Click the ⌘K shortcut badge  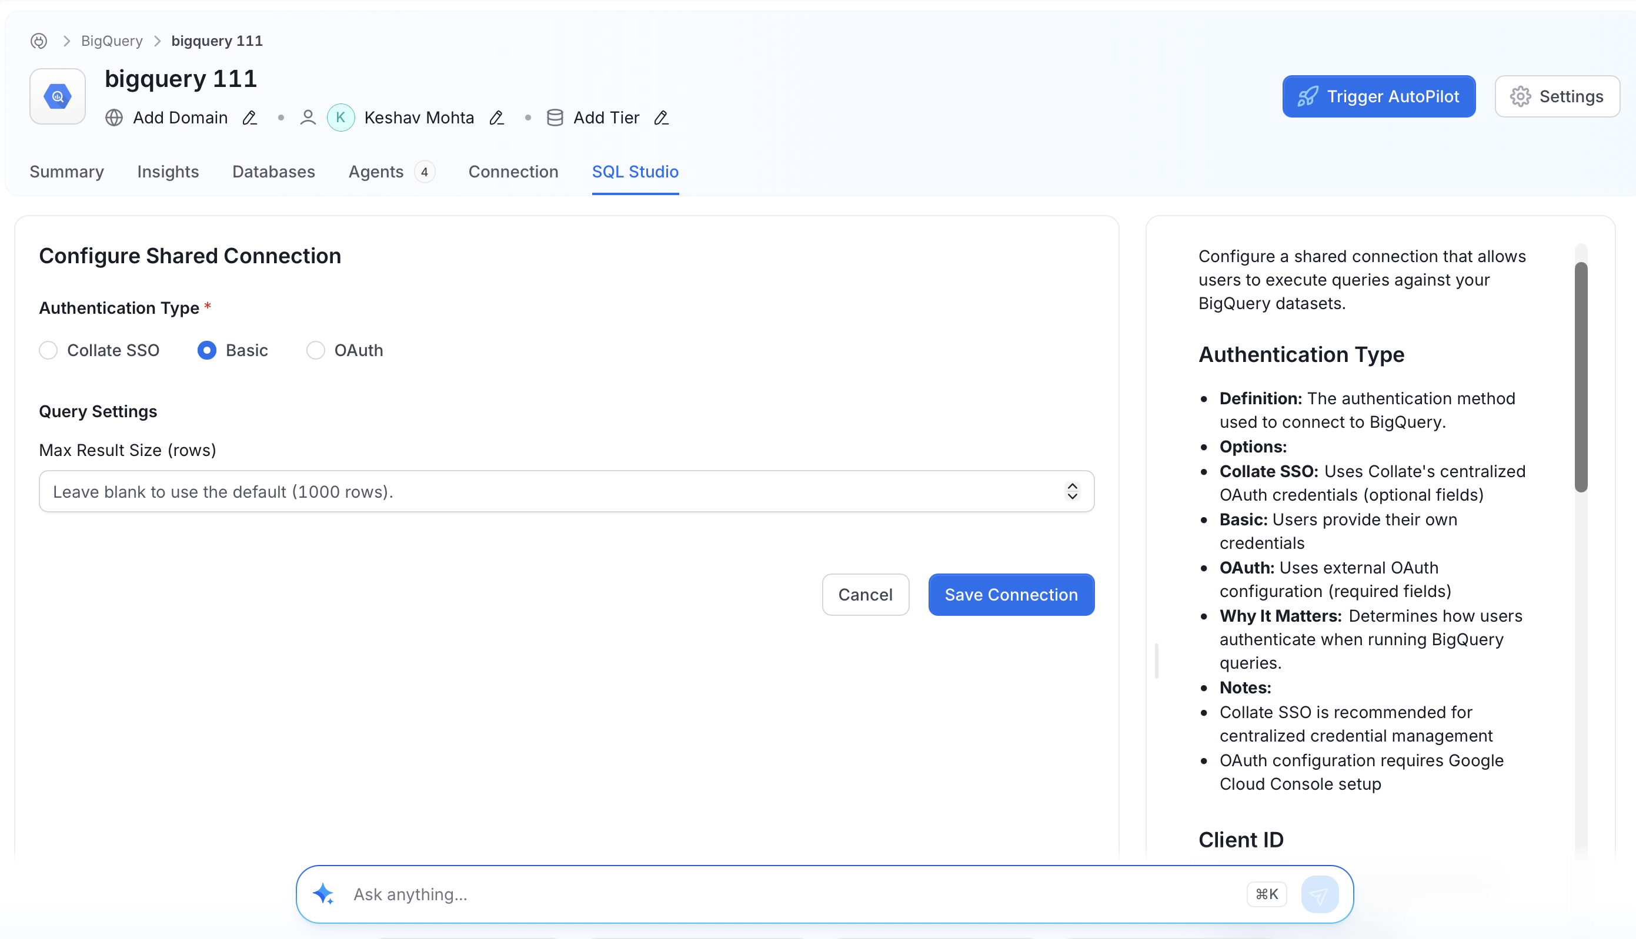1267,894
